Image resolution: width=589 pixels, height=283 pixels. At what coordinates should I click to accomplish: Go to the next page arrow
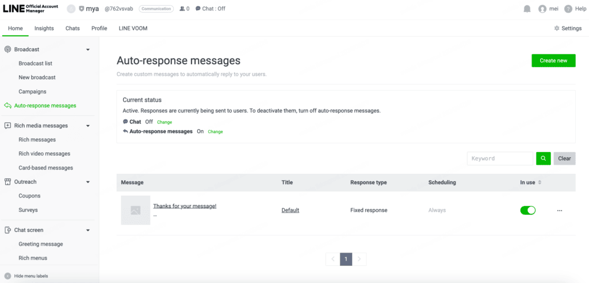click(359, 259)
